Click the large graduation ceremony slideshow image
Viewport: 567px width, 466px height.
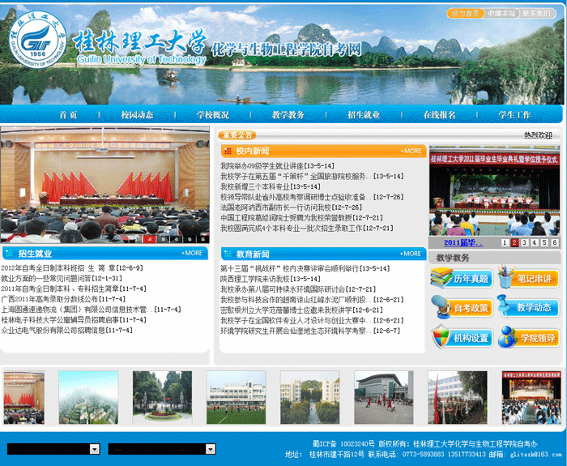click(x=494, y=191)
